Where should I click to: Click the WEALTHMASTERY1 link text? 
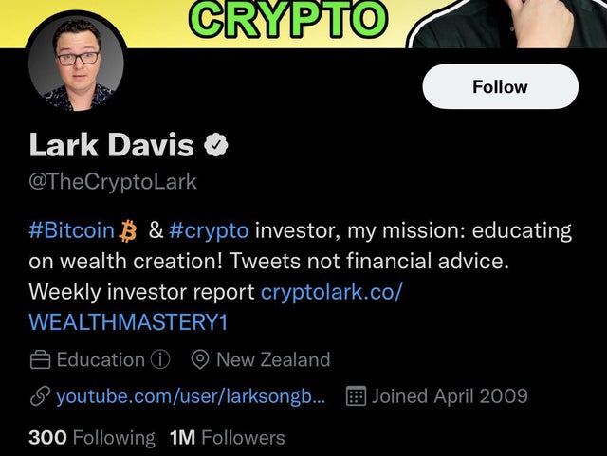[x=128, y=322]
